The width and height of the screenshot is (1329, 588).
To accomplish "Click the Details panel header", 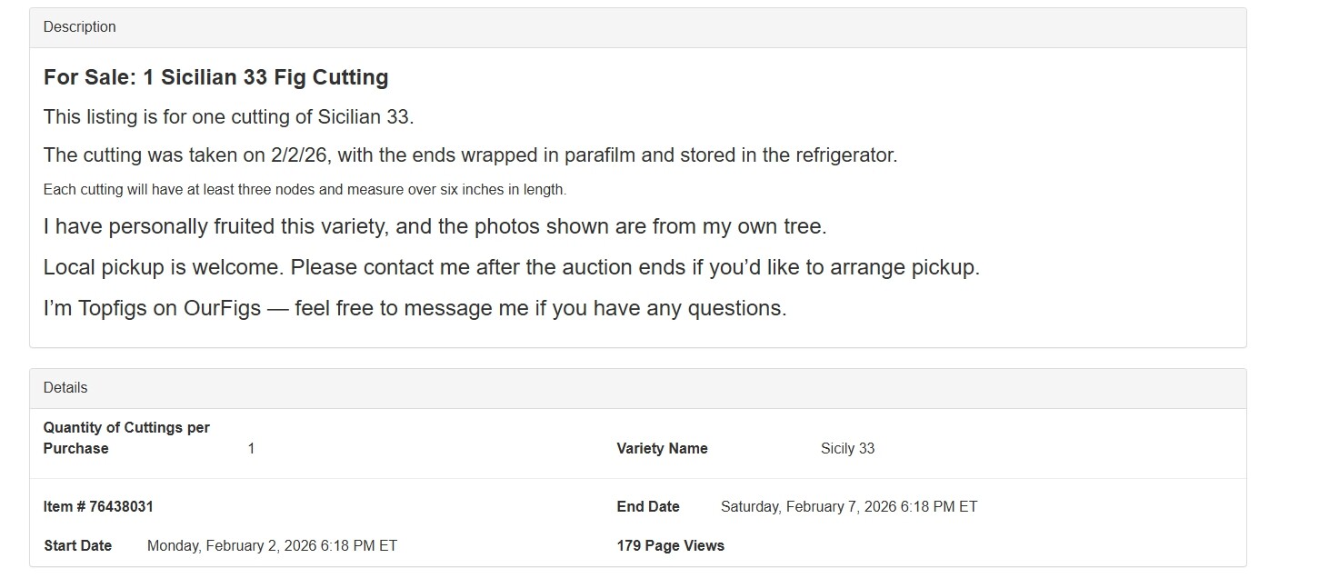I will [65, 388].
